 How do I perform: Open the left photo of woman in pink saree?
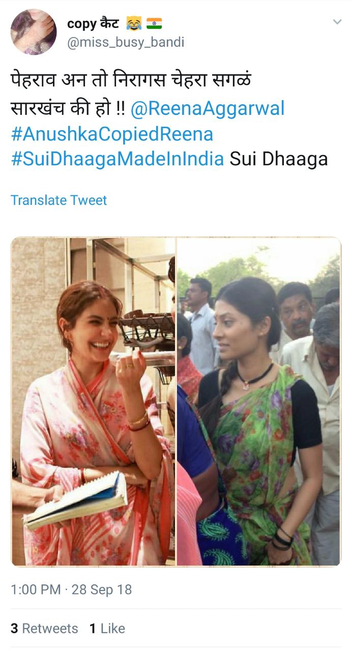94,402
